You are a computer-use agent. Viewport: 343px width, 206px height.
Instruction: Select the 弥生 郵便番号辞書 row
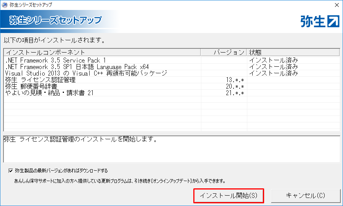click(34, 86)
